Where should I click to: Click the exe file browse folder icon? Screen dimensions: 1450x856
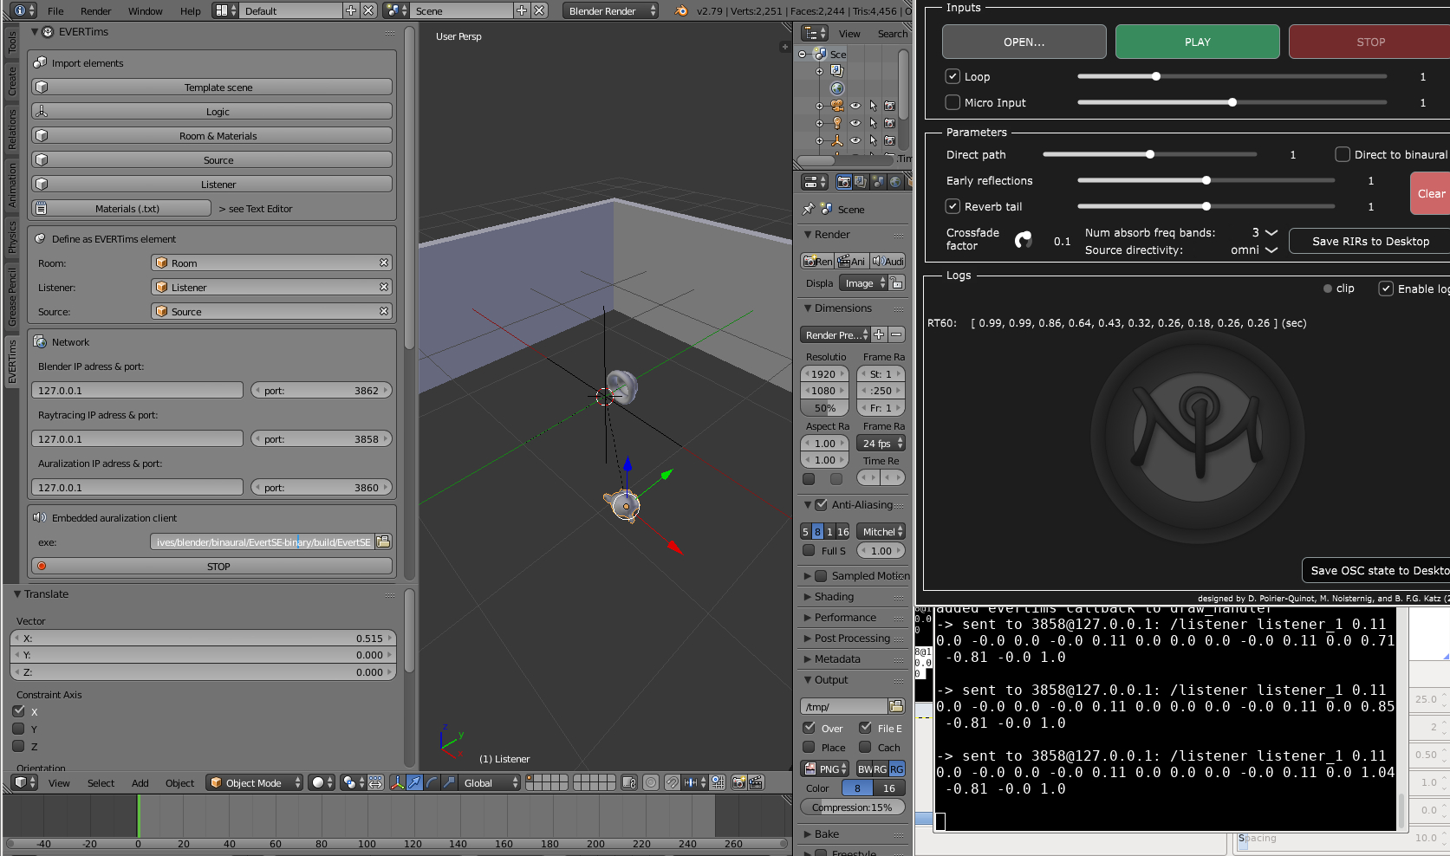(383, 541)
